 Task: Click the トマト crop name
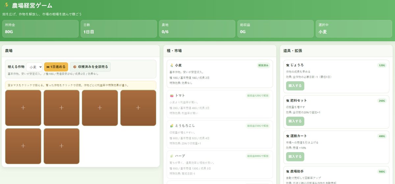[180, 96]
